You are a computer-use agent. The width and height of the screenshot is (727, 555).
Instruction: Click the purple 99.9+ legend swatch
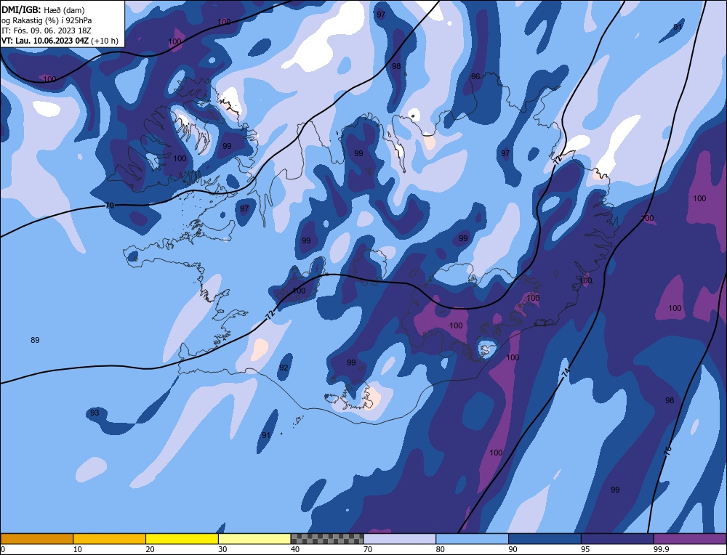point(691,538)
